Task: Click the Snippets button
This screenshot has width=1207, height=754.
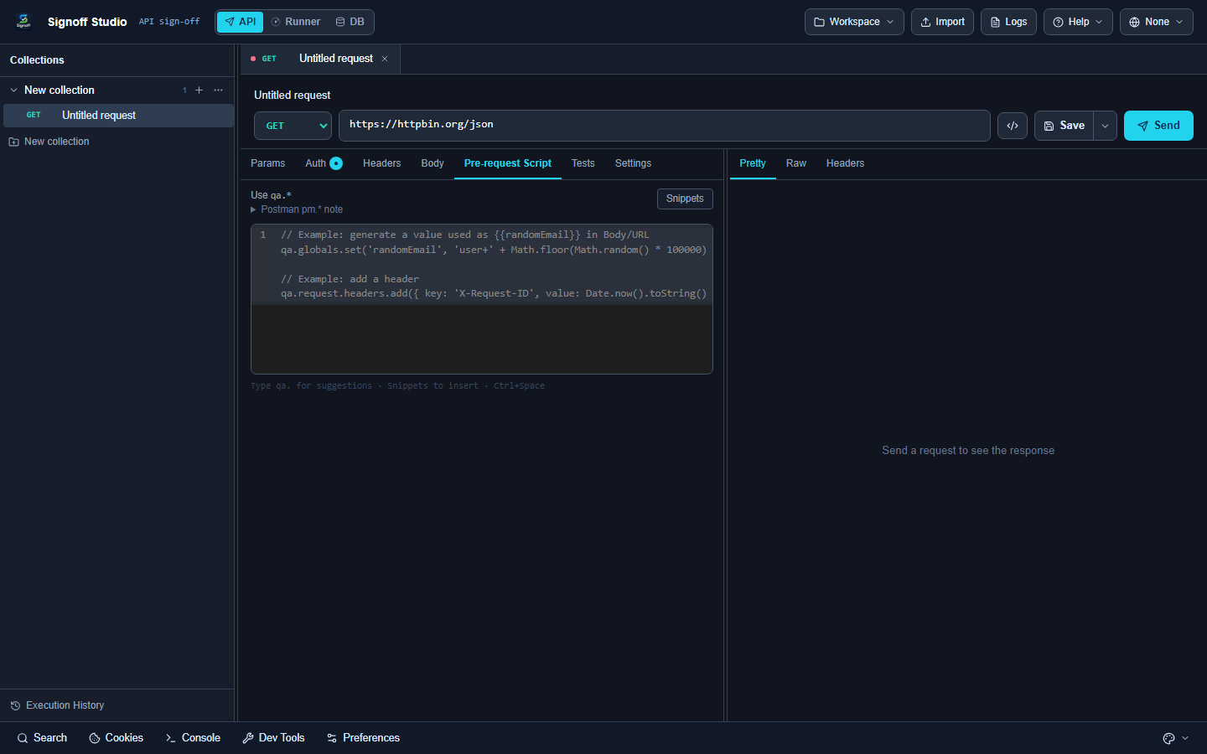Action: point(685,199)
